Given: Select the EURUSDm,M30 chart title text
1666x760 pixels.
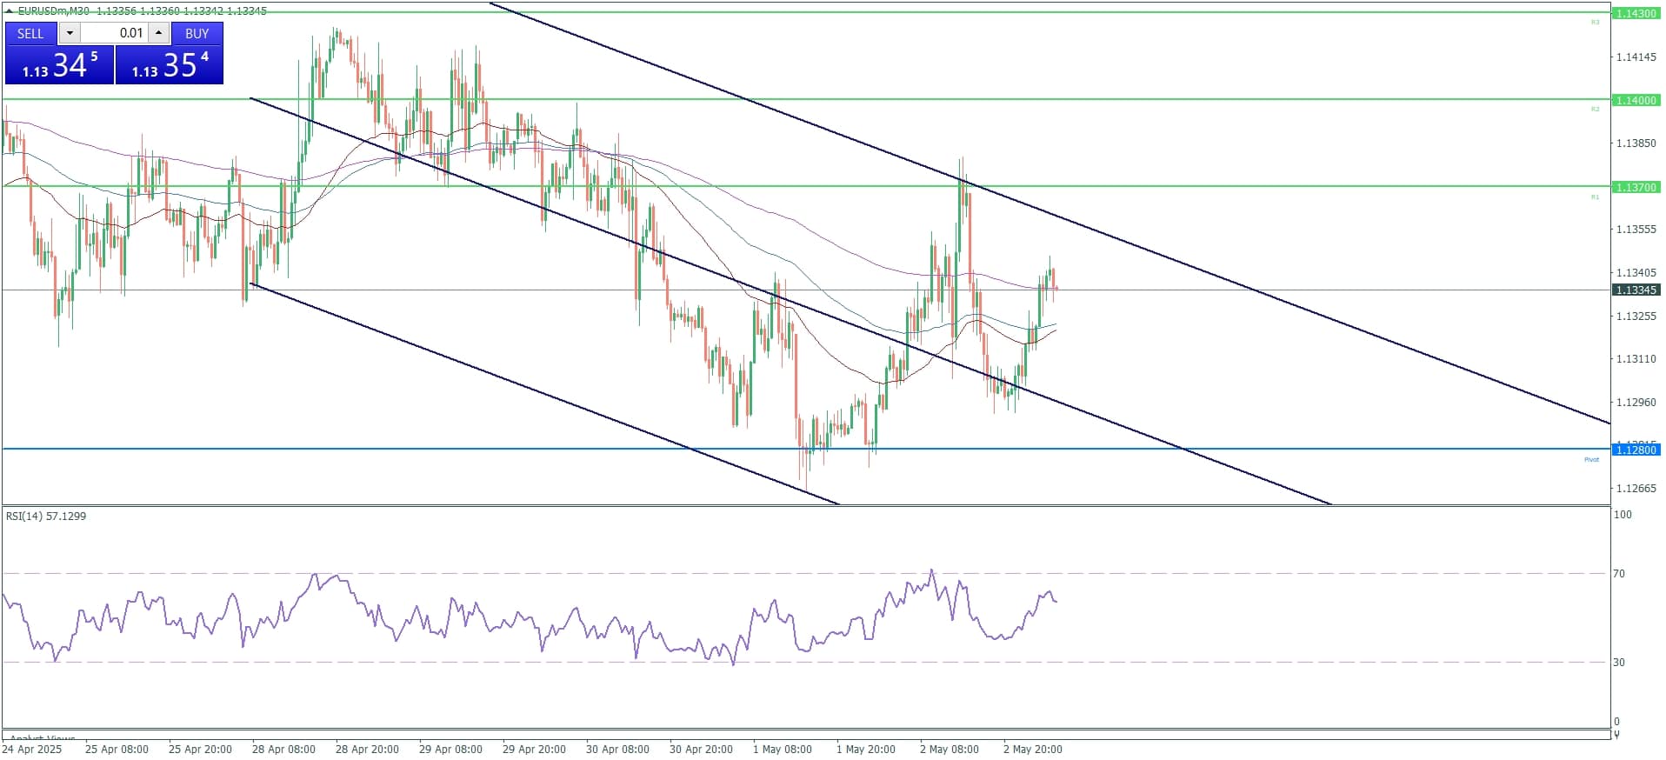Looking at the screenshot, I should click(54, 11).
